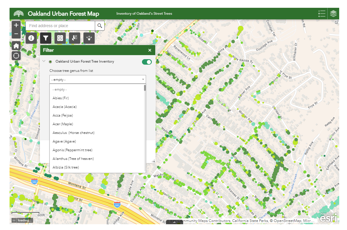This screenshot has height=230, width=347.
Task: Select Acacia (Acacia) genus
Action: 97,107
